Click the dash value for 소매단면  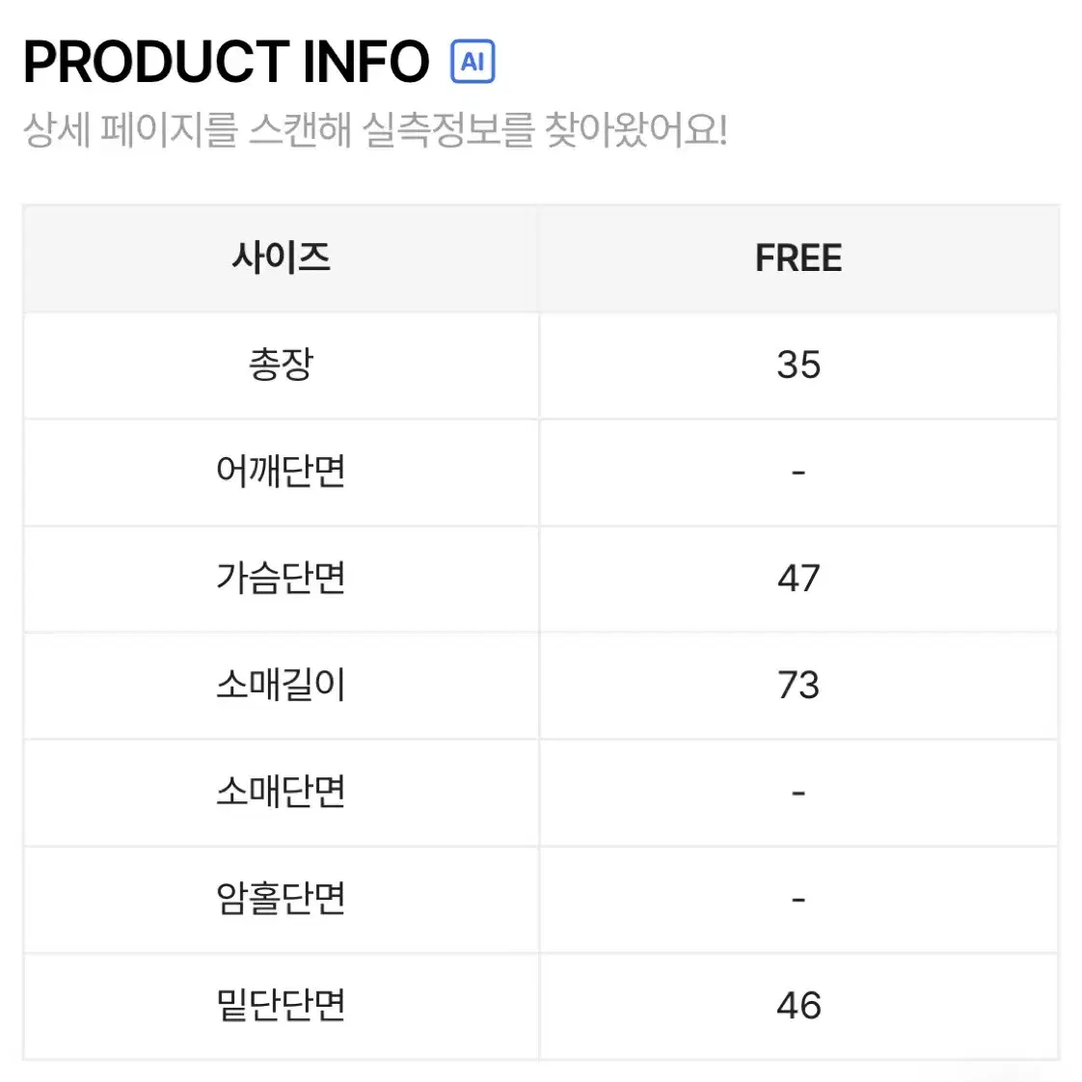pyautogui.click(x=798, y=792)
